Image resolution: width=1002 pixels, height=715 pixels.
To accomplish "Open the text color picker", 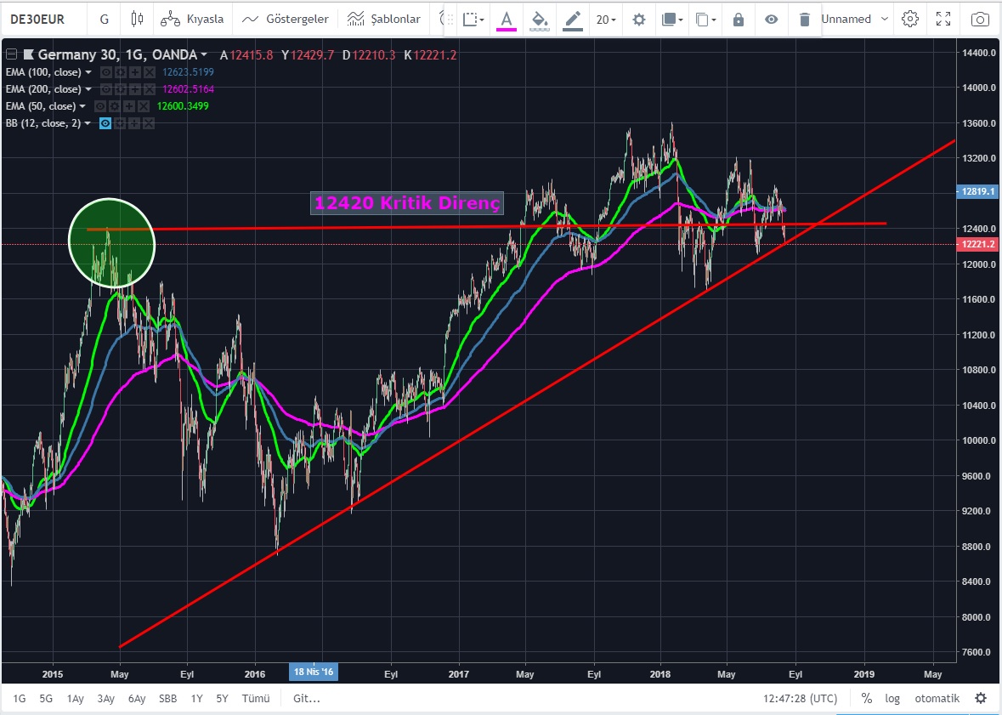I will tap(507, 19).
